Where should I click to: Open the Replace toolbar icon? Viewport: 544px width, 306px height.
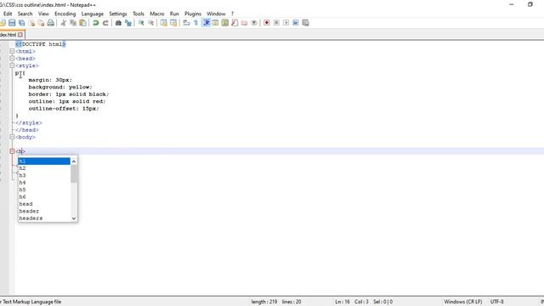point(128,23)
